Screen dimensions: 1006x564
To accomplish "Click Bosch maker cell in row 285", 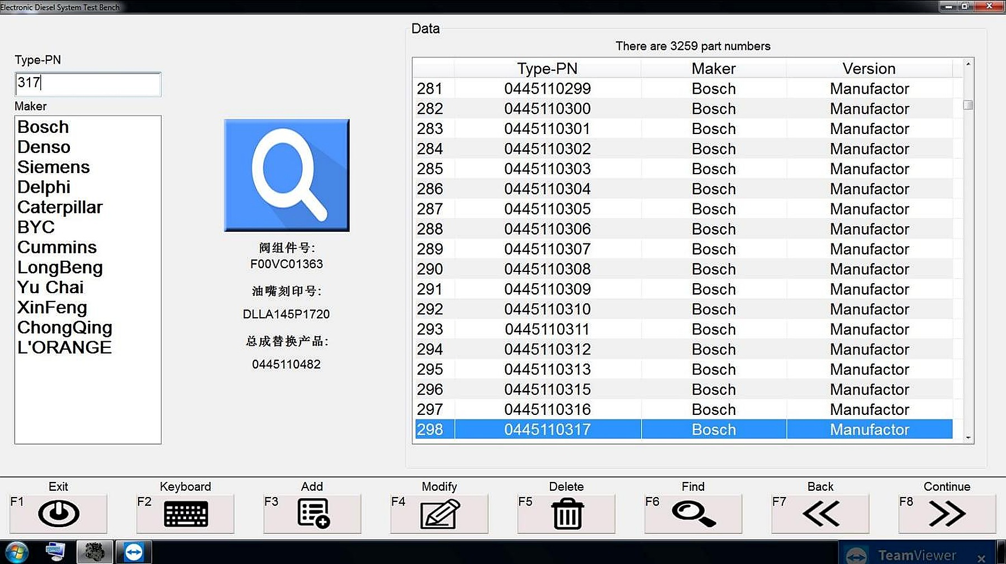I will (x=713, y=169).
